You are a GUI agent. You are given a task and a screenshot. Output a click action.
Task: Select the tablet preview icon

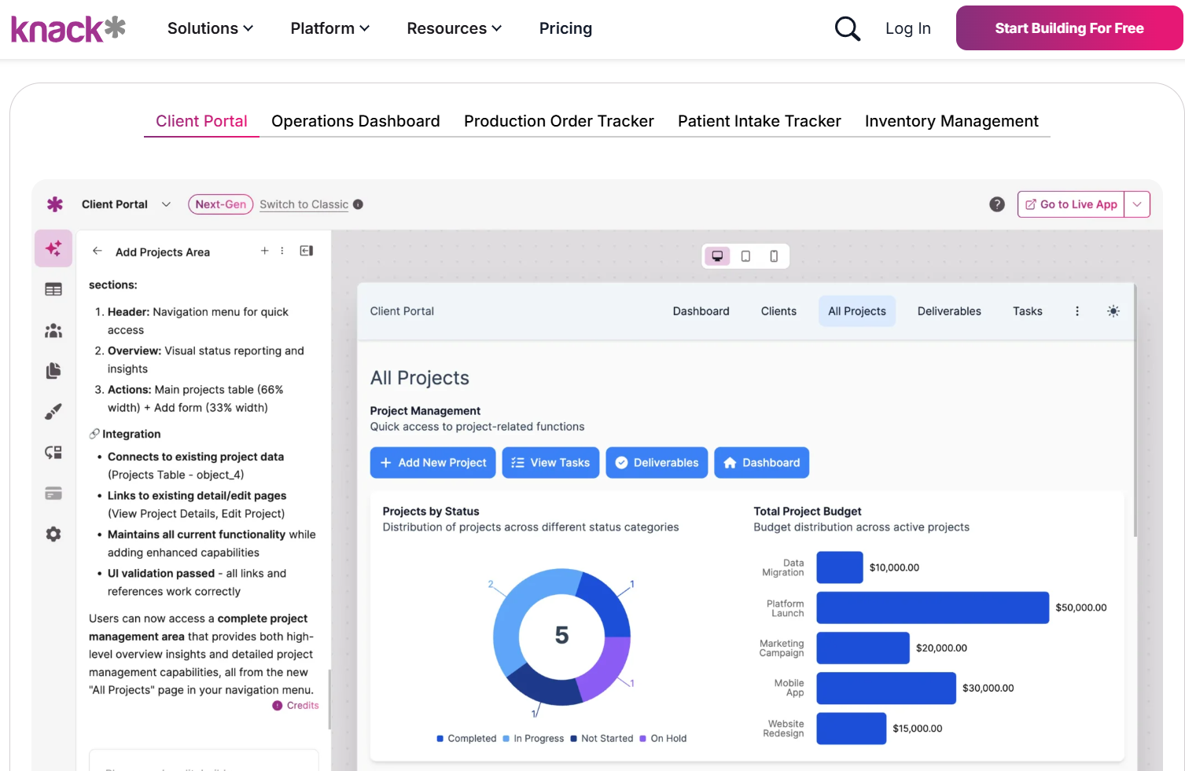click(745, 256)
